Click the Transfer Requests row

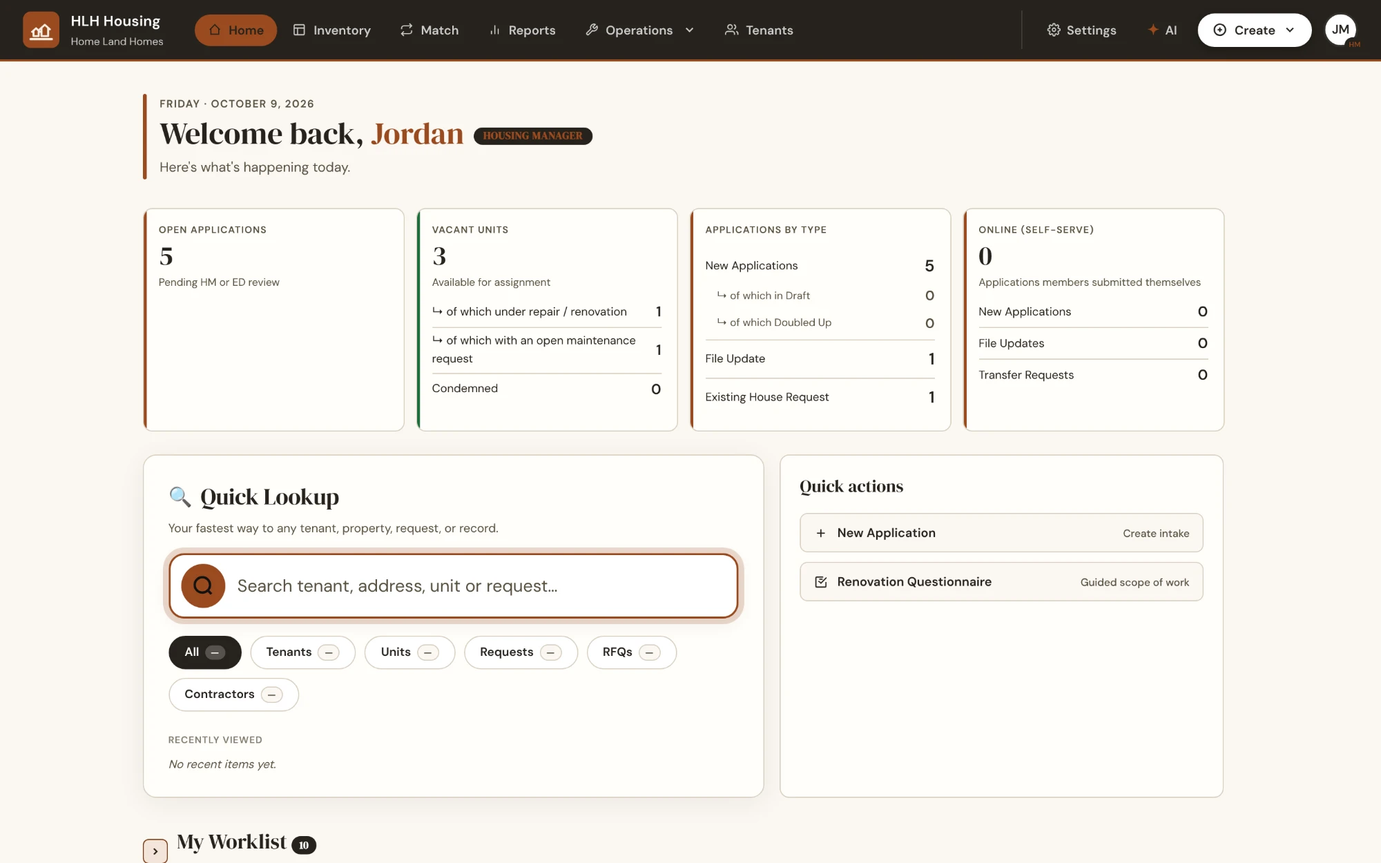(1093, 375)
